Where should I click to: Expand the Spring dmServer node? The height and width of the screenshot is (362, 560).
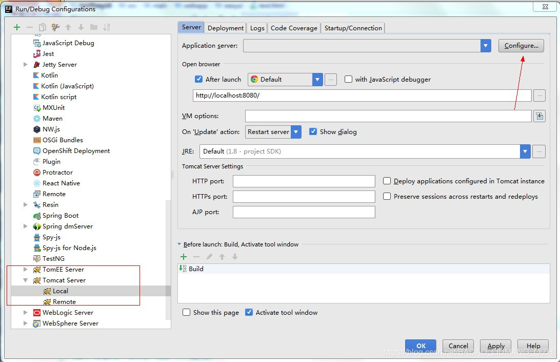click(x=25, y=226)
